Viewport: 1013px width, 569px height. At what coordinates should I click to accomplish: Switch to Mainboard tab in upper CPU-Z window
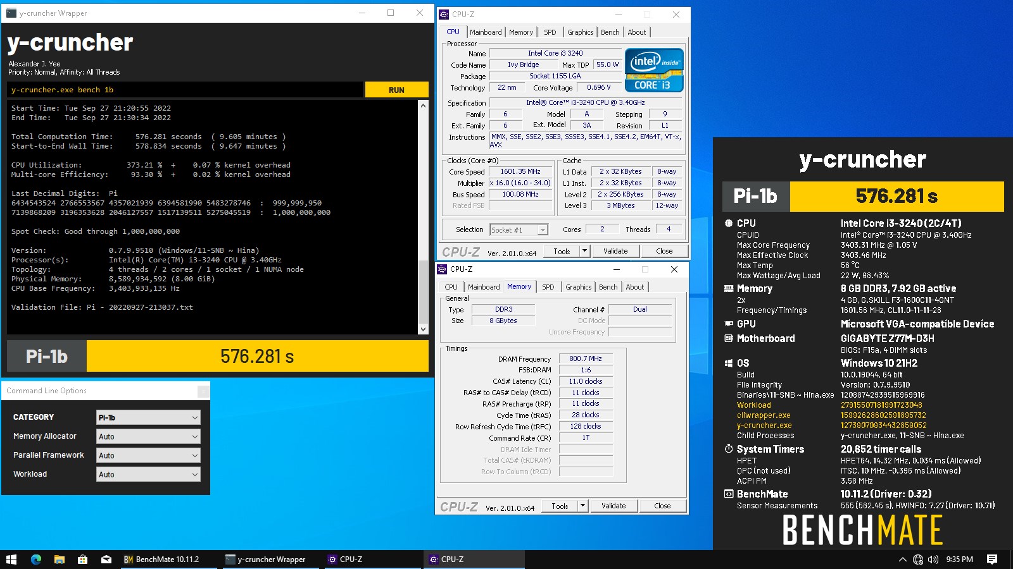(x=486, y=32)
